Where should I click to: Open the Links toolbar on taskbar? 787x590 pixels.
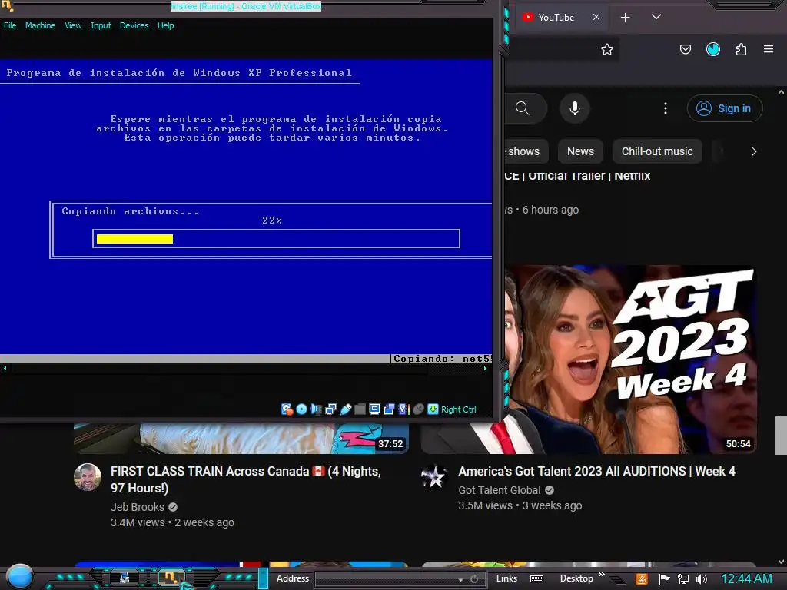click(506, 578)
